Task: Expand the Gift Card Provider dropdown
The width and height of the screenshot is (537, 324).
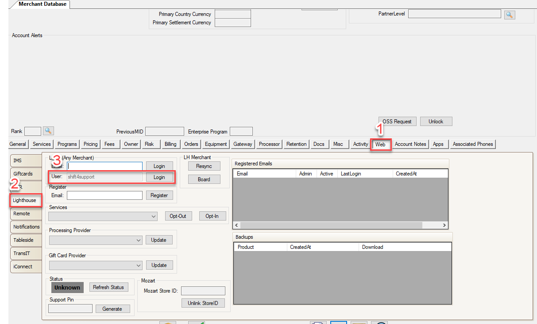Action: click(x=139, y=266)
